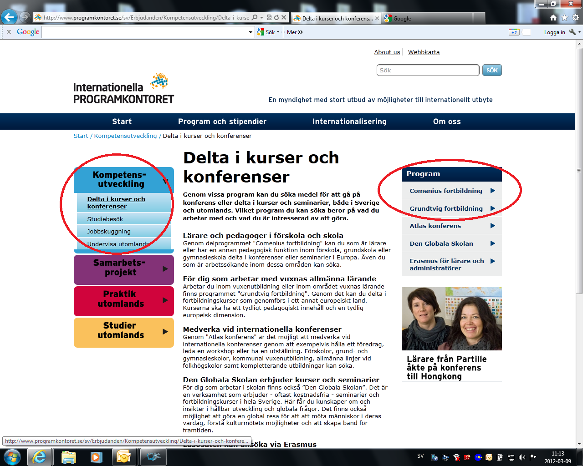Click the blue SÖK search button
The height and width of the screenshot is (466, 583).
[492, 70]
